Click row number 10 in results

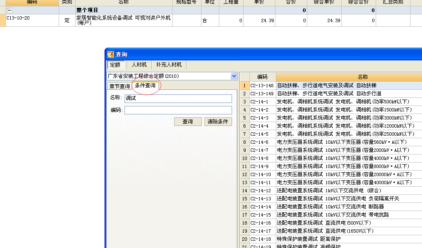245,158
